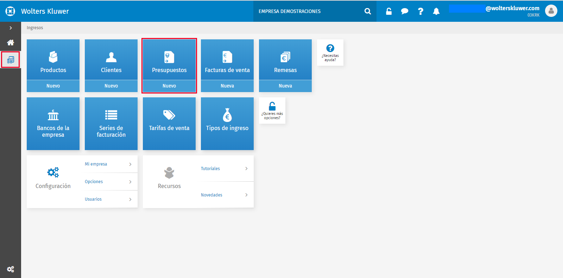The width and height of the screenshot is (563, 278).
Task: Open the Clientes tile
Action: click(x=111, y=60)
